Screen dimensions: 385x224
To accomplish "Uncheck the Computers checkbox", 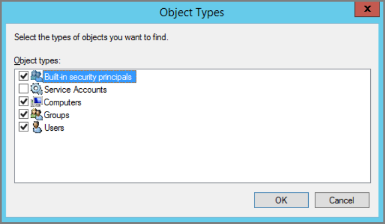I will [23, 101].
